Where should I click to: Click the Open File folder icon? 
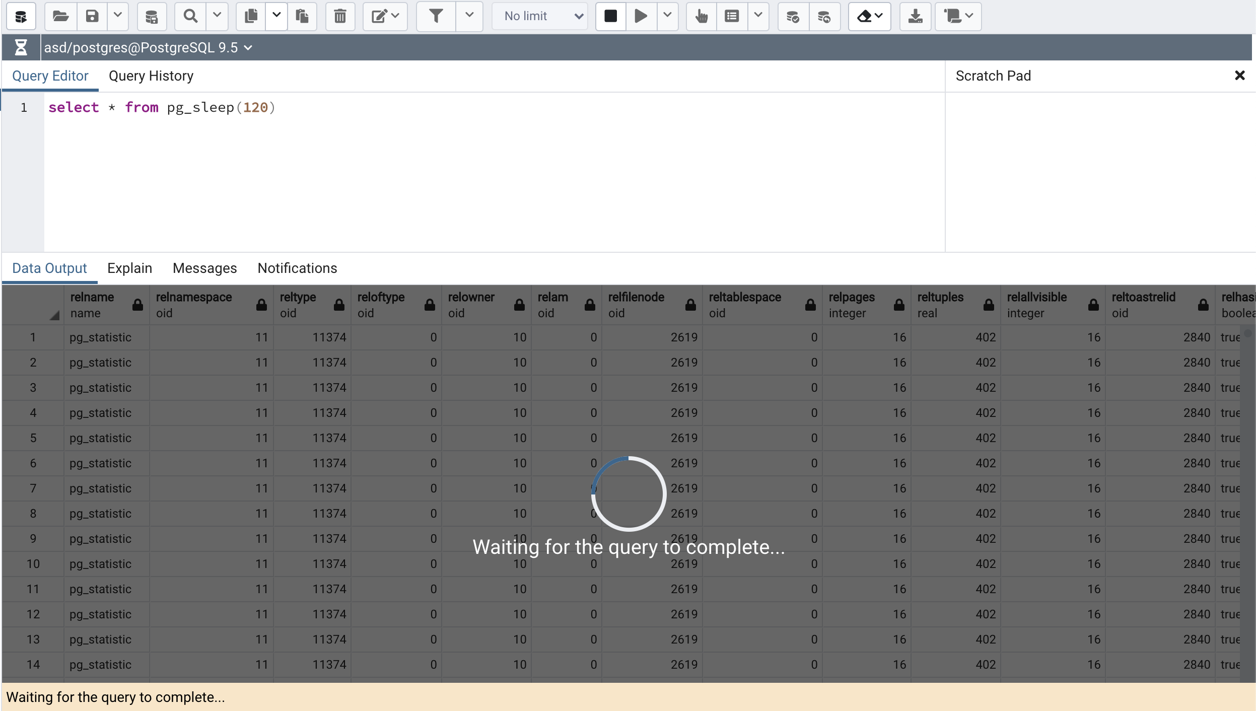click(x=60, y=17)
